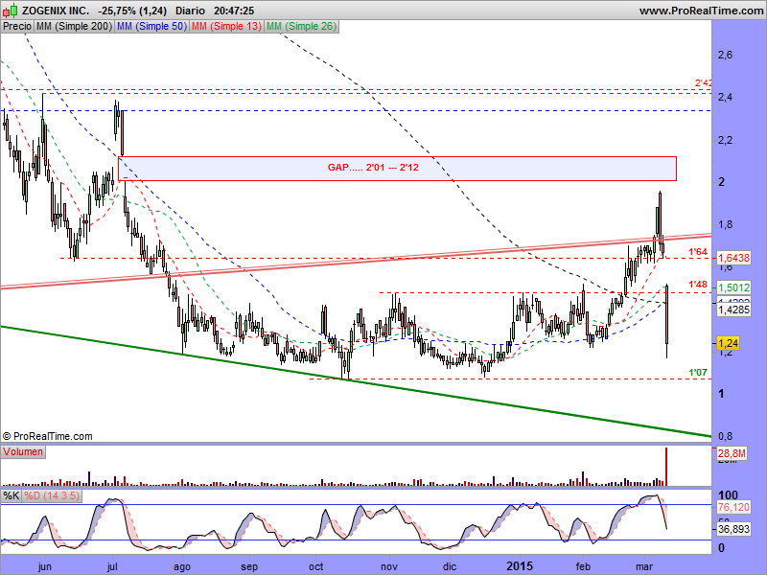Select the GAP 2'01 --- 2'12 annotation

pyautogui.click(x=373, y=167)
